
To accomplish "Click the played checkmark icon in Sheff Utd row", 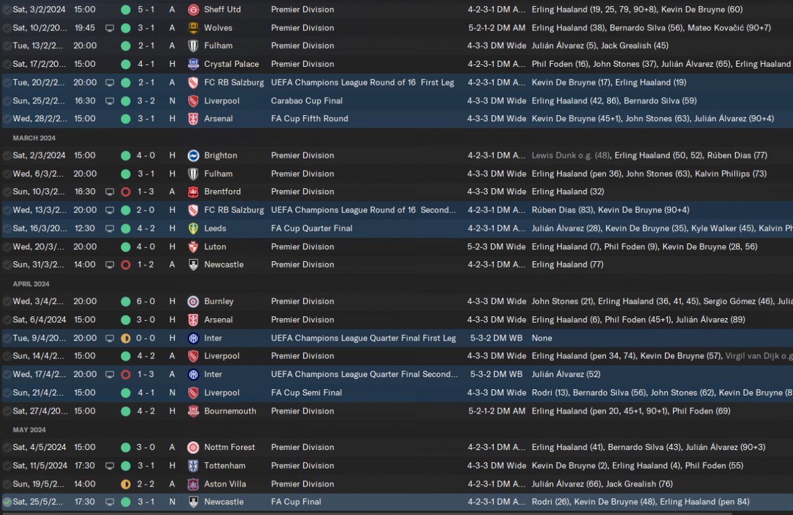I will point(7,10).
